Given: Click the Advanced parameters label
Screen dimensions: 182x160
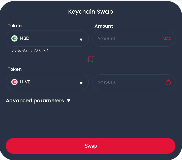Looking at the screenshot, I should coord(35,101).
